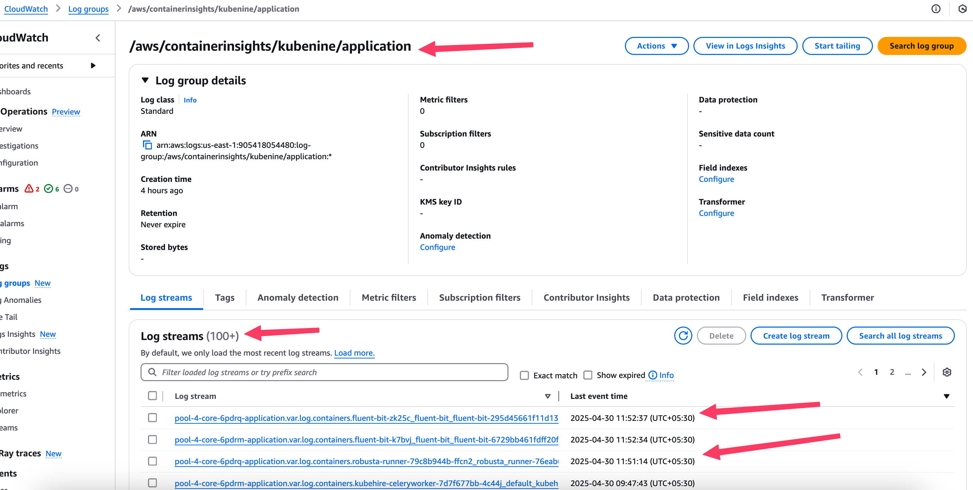This screenshot has width=973, height=490.
Task: Open the Field indexes tab
Action: click(770, 297)
